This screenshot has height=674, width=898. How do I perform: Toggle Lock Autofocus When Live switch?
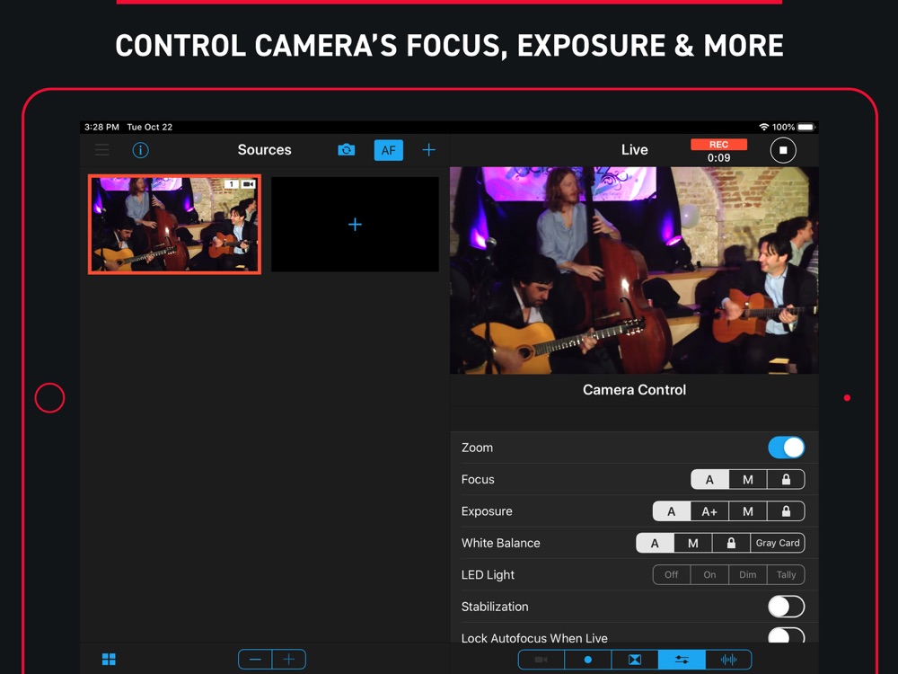[x=786, y=635]
